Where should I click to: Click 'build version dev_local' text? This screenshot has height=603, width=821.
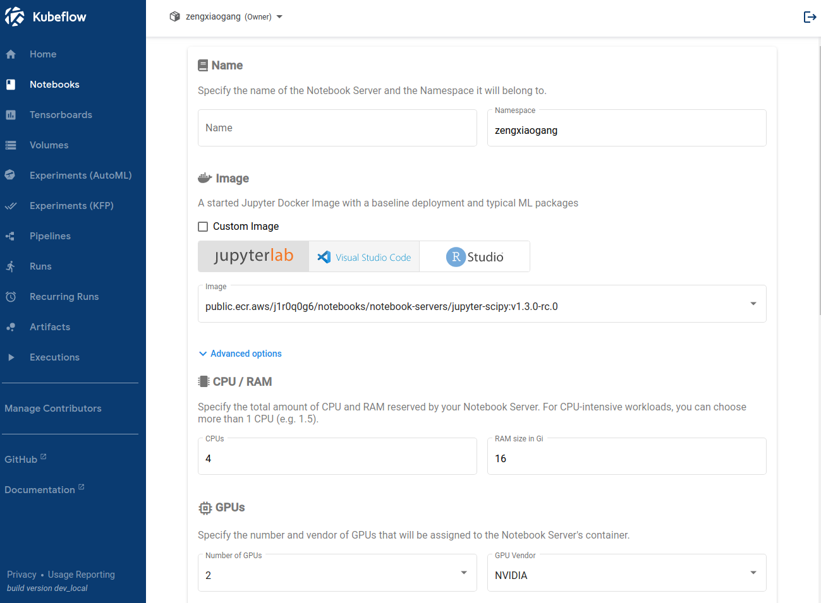tap(47, 588)
